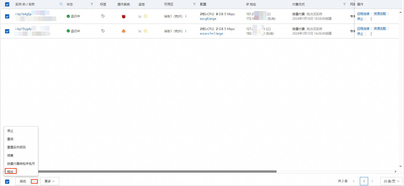
Task: Click the 共 2 条 total count text
Action: coord(343,181)
